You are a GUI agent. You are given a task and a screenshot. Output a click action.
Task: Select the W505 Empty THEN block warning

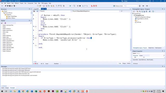[16, 70]
